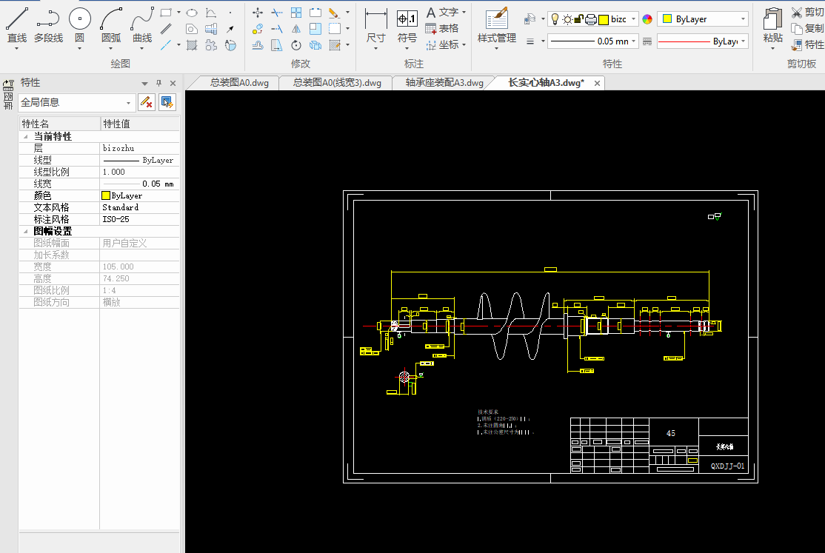Switch to 总装图A0.dwg tab
The width and height of the screenshot is (825, 553).
pos(239,83)
